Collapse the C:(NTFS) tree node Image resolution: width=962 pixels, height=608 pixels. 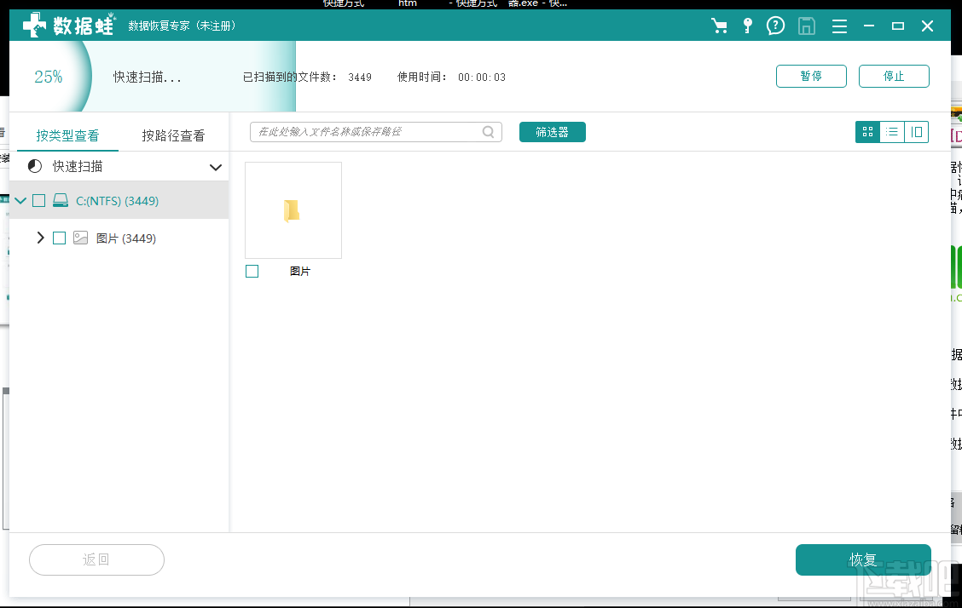pyautogui.click(x=20, y=201)
